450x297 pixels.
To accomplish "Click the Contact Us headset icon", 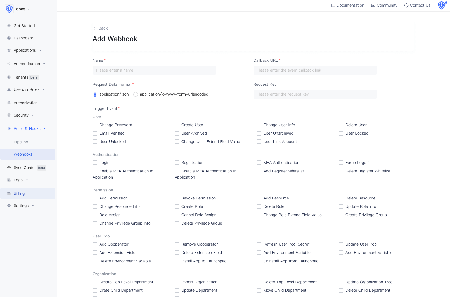I will coord(406,5).
